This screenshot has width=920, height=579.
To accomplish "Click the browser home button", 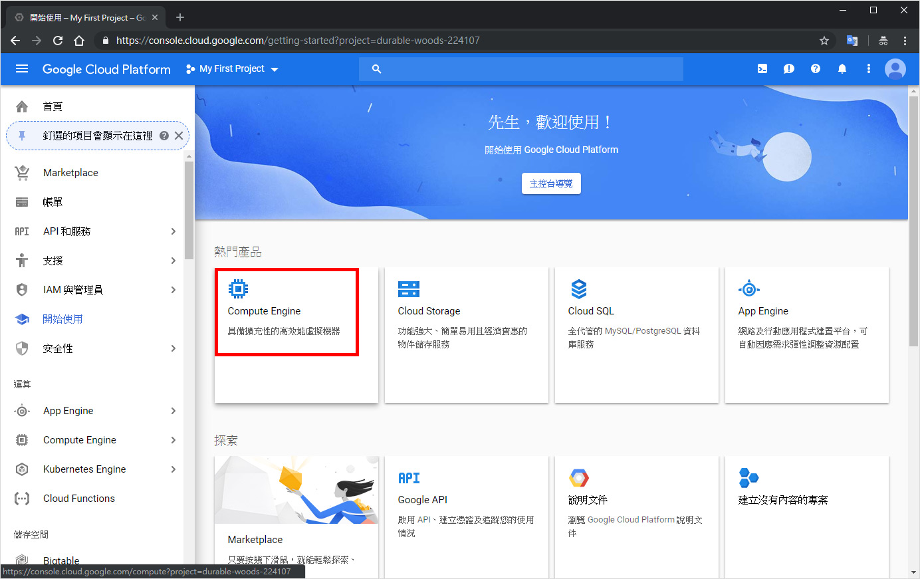I will [79, 41].
